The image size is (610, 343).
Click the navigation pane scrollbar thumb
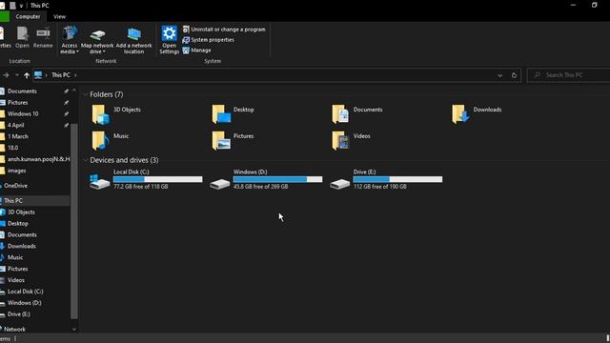tap(74, 221)
